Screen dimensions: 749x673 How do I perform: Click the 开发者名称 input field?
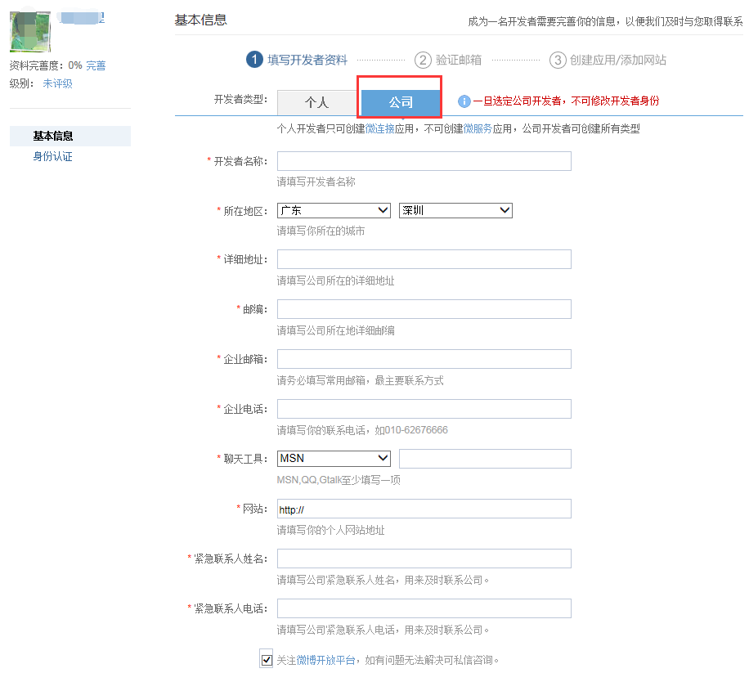point(424,161)
